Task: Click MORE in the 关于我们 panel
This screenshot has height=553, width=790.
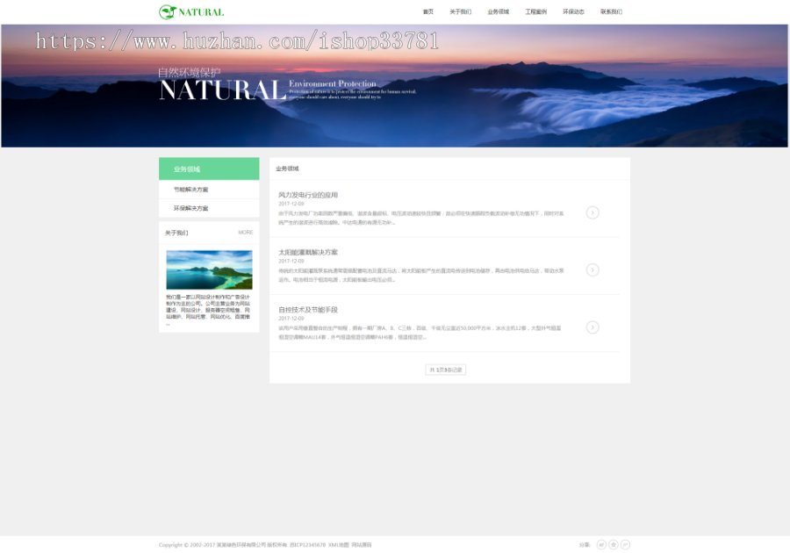Action: pos(246,233)
